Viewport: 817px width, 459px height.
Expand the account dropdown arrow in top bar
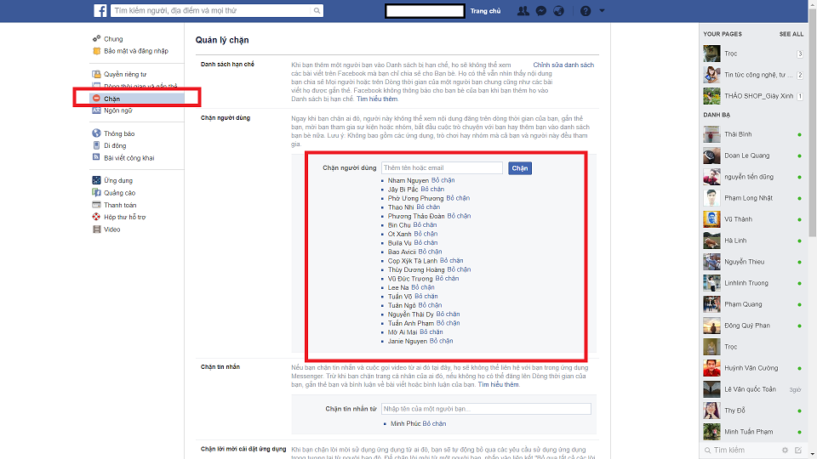point(602,10)
